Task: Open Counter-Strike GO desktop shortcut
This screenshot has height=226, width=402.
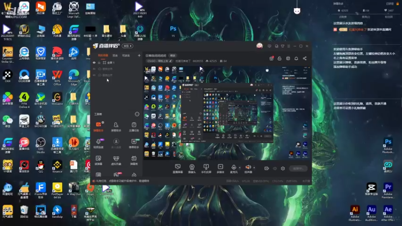Action: click(8, 55)
